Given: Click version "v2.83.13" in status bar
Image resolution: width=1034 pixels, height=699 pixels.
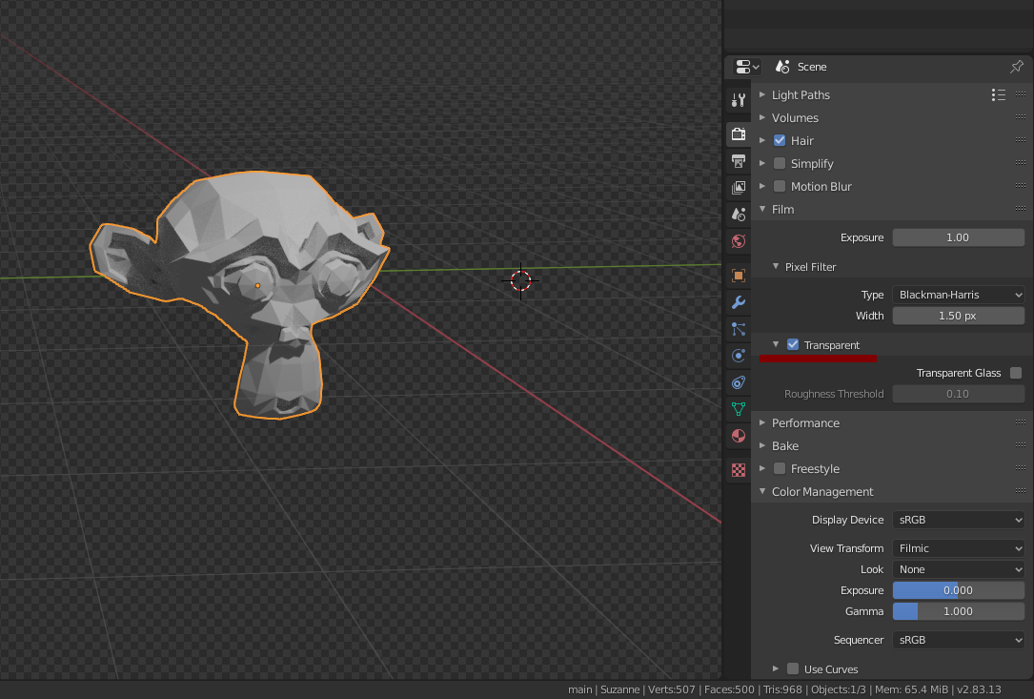Looking at the screenshot, I should 979,689.
